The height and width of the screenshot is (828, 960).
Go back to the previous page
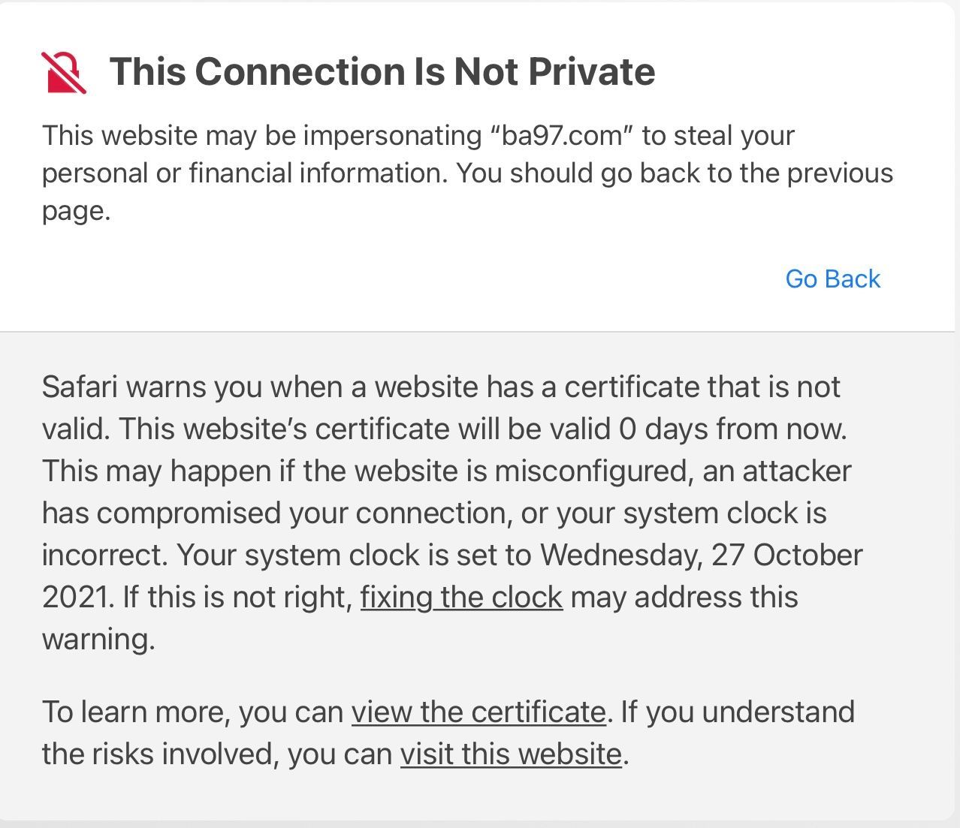(832, 279)
